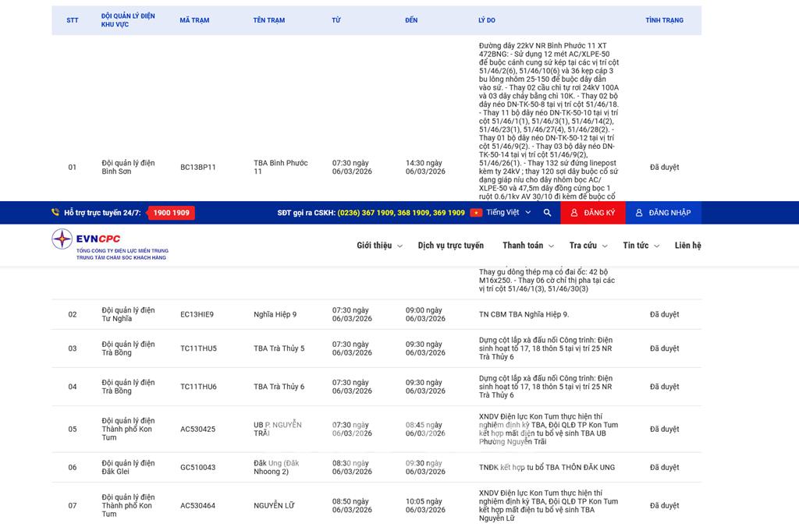
Task: Click the user icon in ĐĂNG NHẬP
Action: point(639,213)
